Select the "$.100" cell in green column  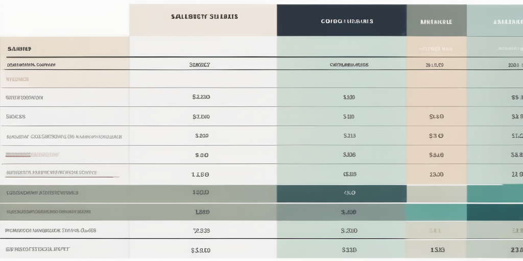tap(349, 97)
